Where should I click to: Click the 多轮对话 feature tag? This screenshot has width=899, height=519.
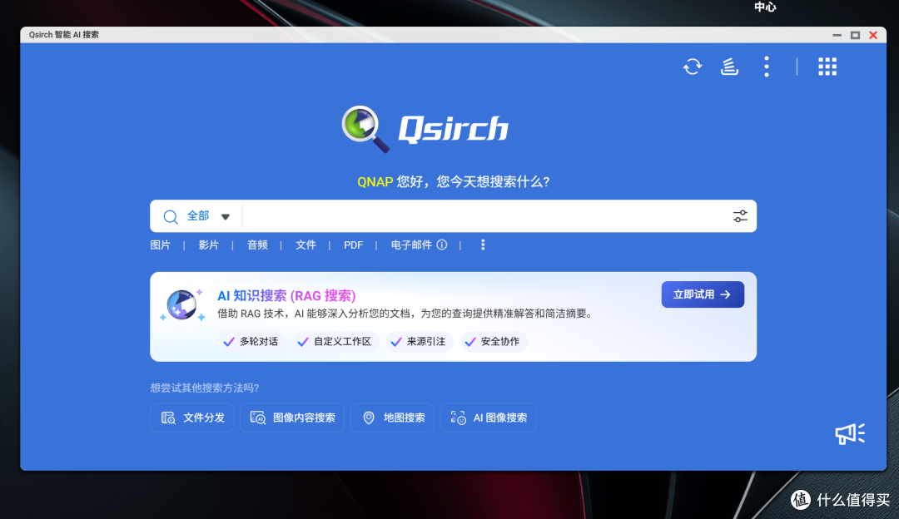click(251, 341)
